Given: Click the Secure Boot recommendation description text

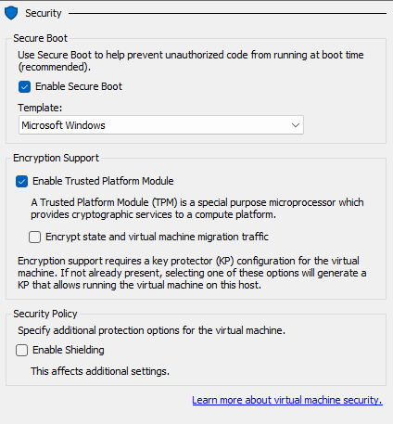Looking at the screenshot, I should (191, 61).
